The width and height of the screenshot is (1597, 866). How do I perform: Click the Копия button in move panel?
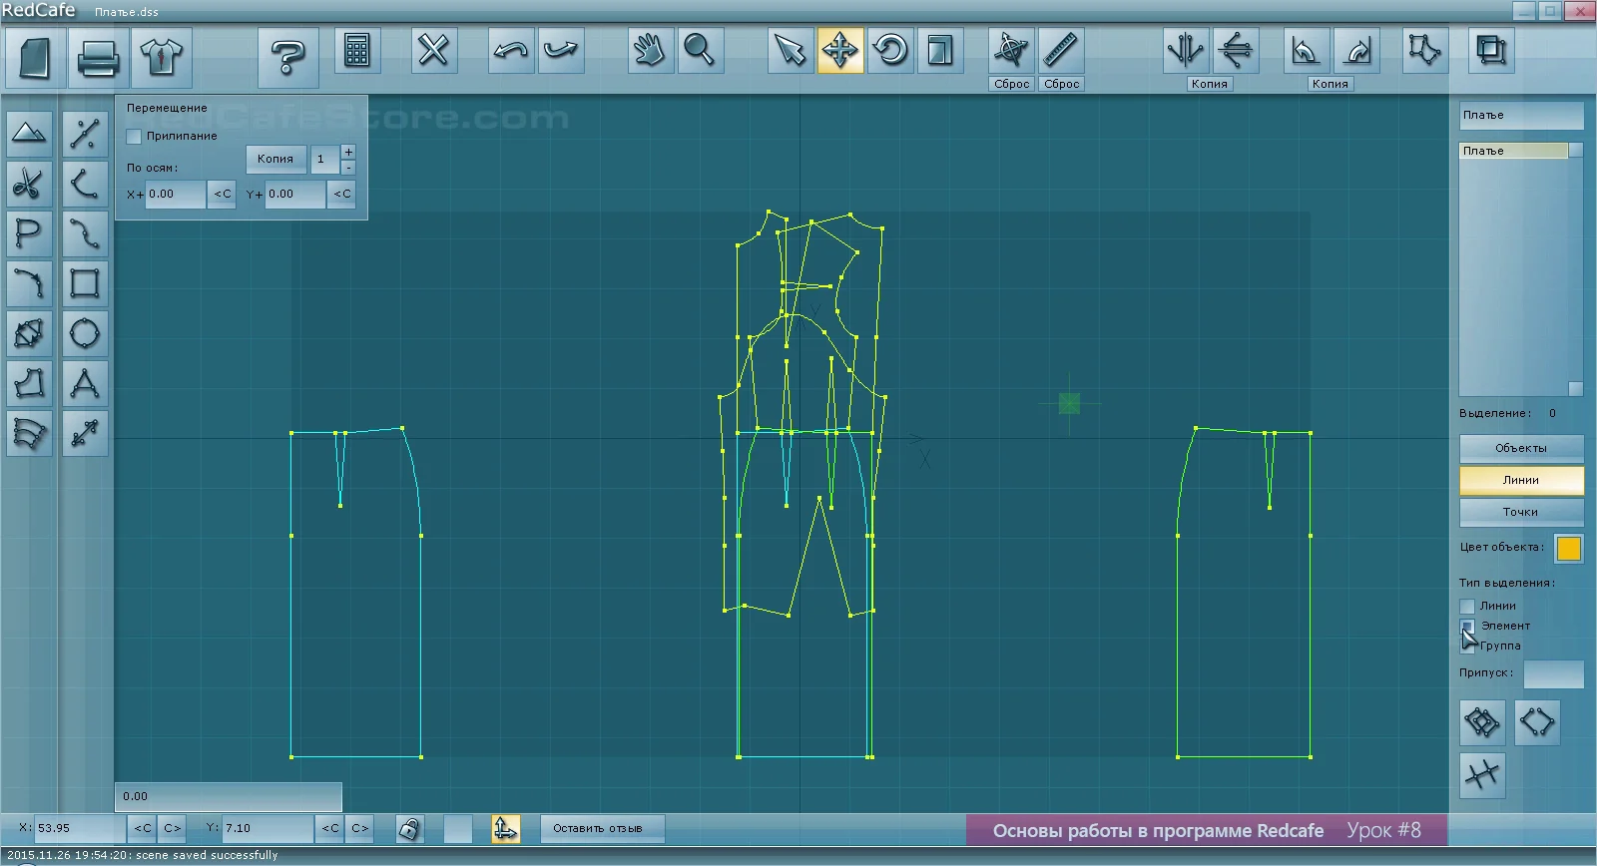click(275, 159)
